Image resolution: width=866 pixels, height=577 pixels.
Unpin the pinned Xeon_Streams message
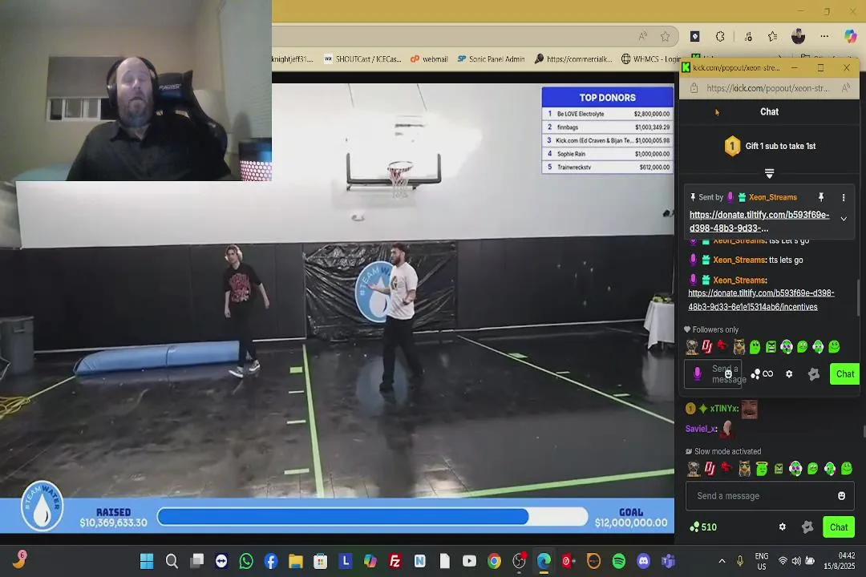coord(821,197)
